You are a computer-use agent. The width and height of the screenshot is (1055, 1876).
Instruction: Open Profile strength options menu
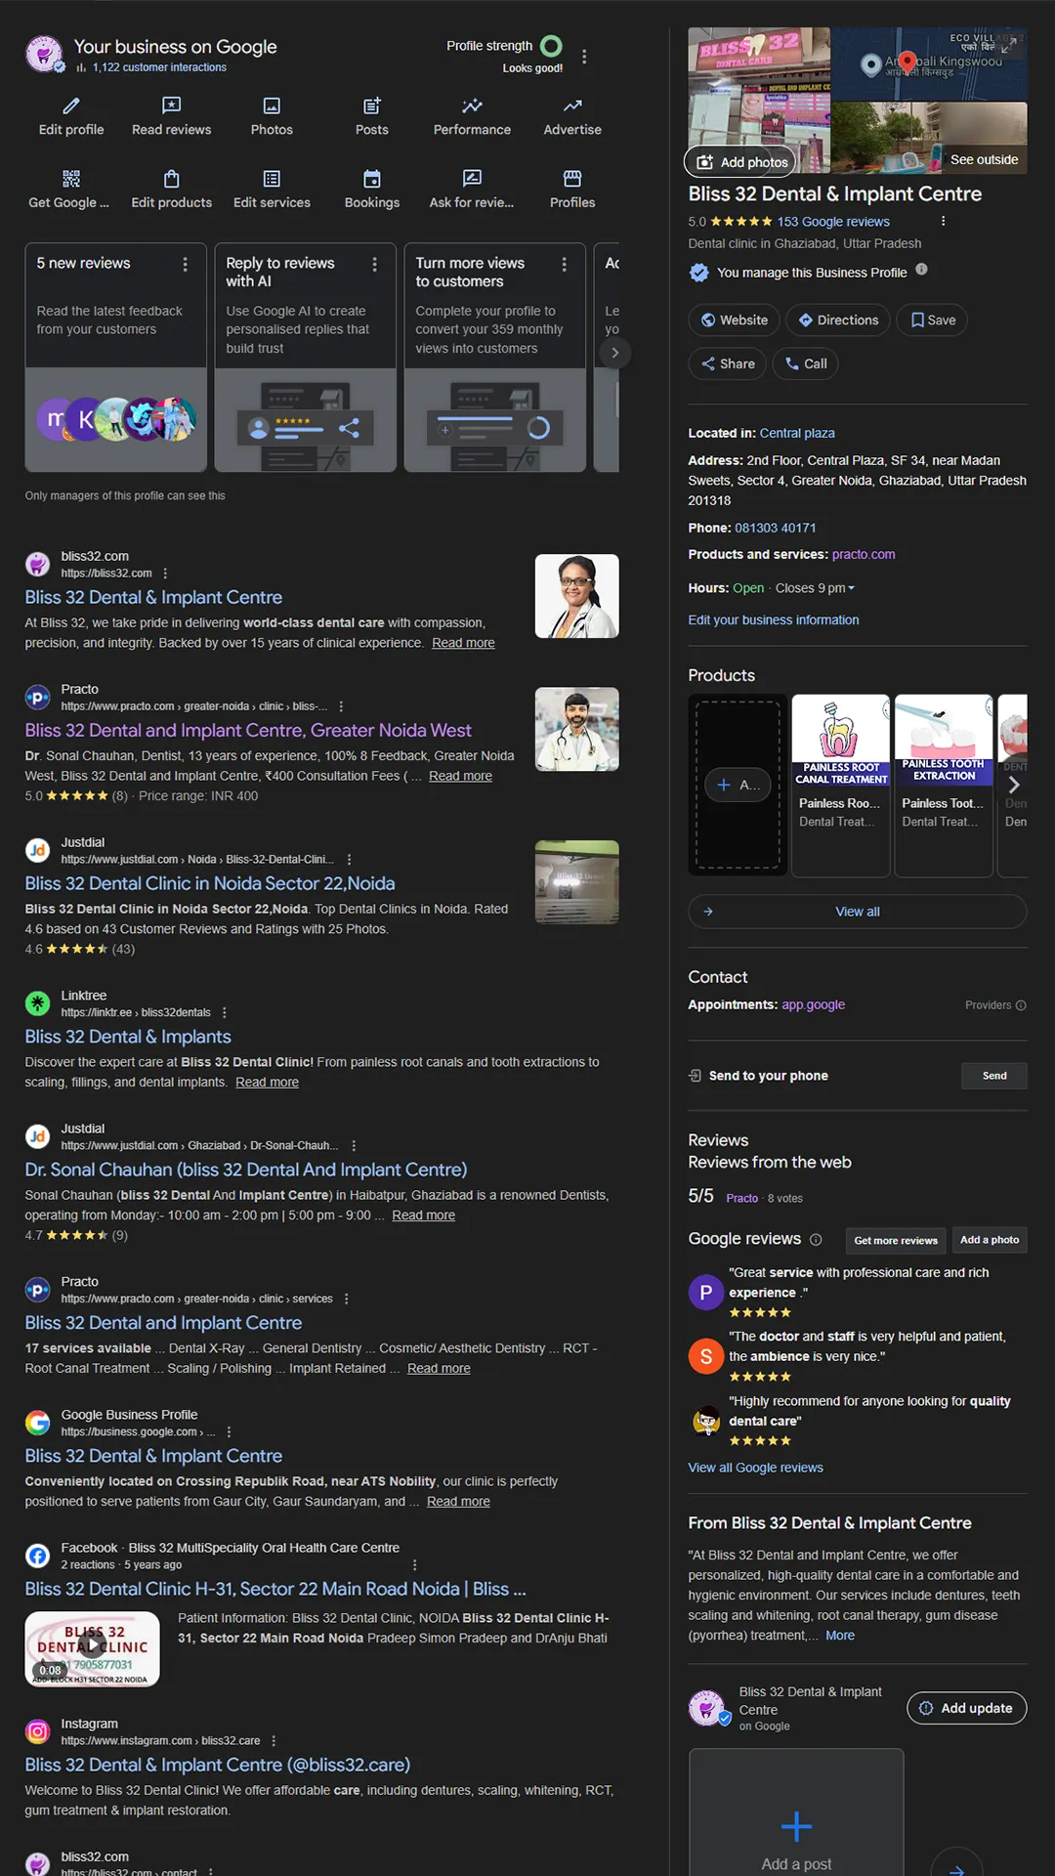pos(584,57)
